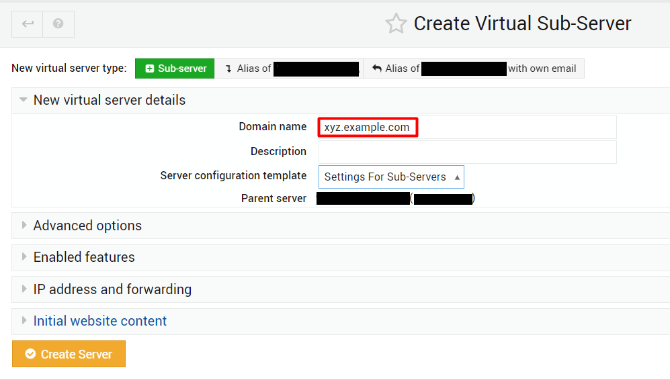Open Server configuration template dropdown
This screenshot has height=380, width=670.
click(391, 177)
